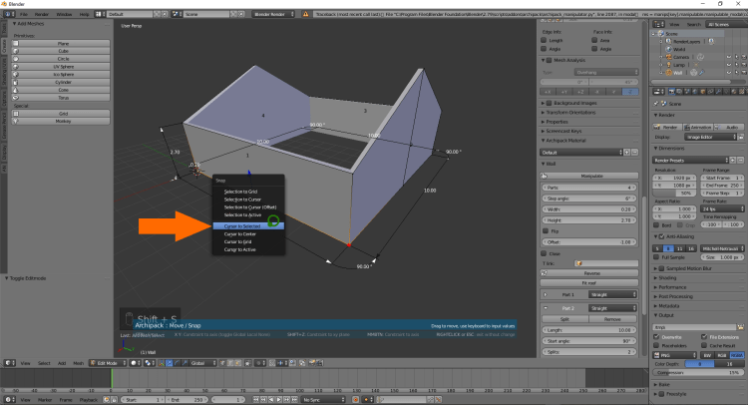
Task: Click the output folder browse icon
Action: (742, 326)
